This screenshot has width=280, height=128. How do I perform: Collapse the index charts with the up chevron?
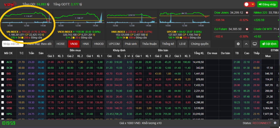[x=246, y=44]
